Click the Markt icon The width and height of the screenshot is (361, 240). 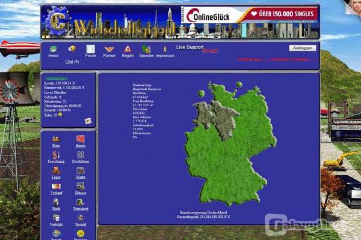81,170
